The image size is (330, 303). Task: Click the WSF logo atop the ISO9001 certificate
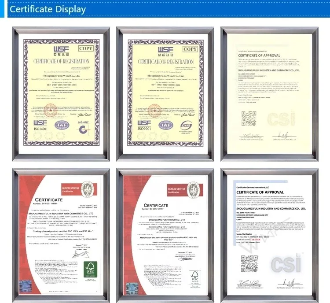point(165,52)
